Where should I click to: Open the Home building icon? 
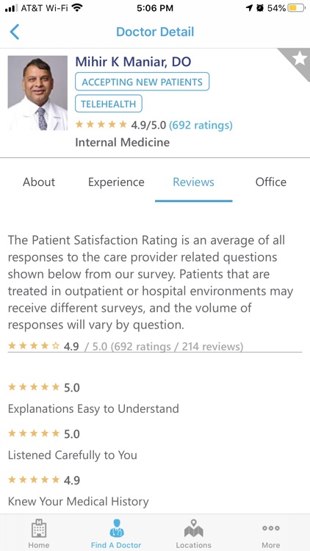(x=39, y=529)
